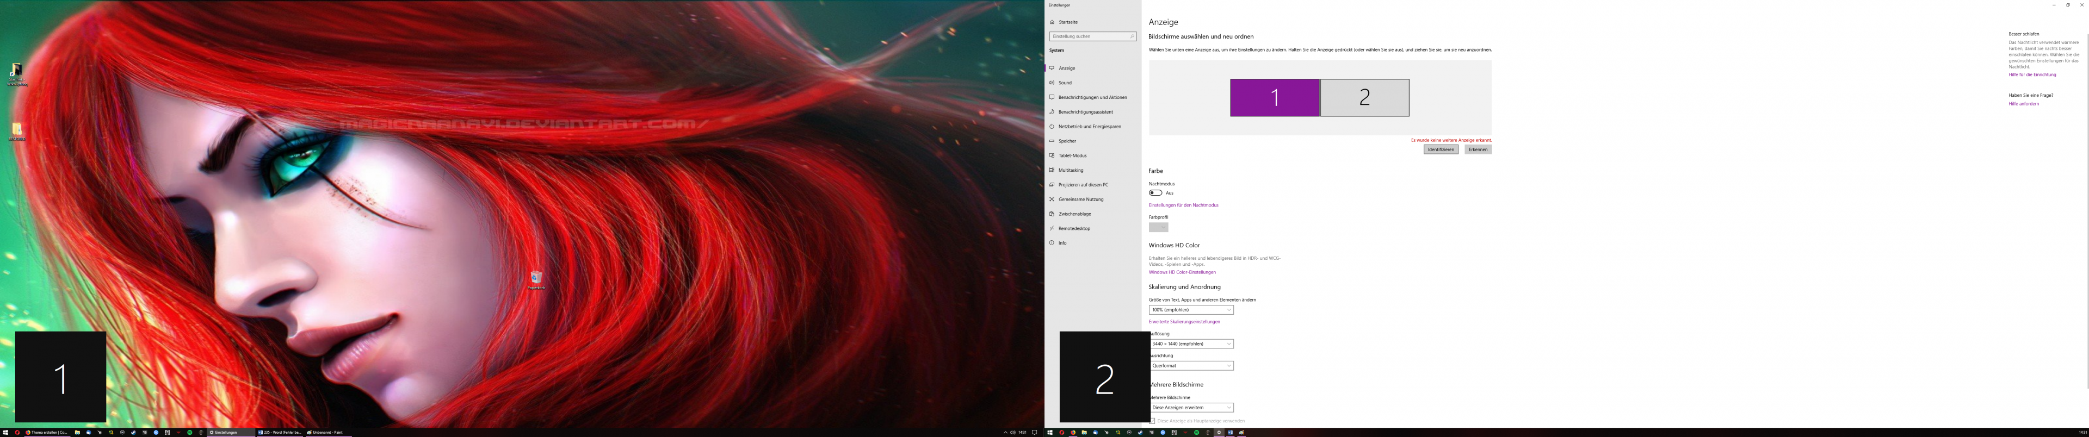Open the Farbprofil dropdown
2089x437 pixels.
pos(1159,227)
